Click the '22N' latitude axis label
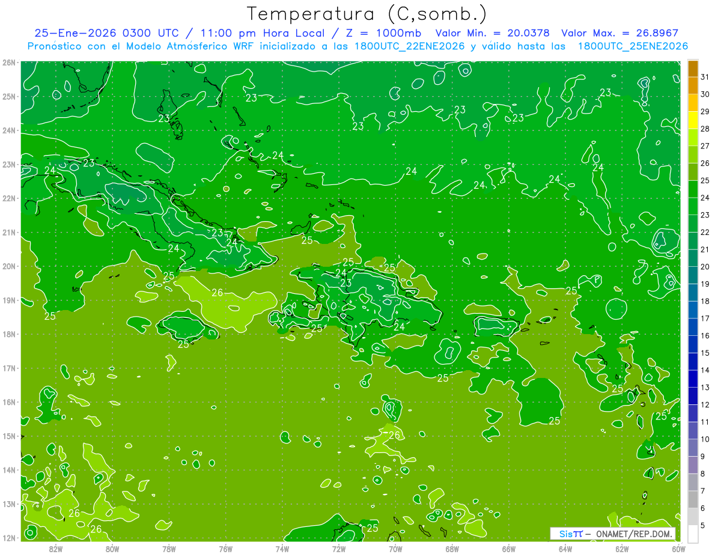721x557 pixels. point(8,198)
